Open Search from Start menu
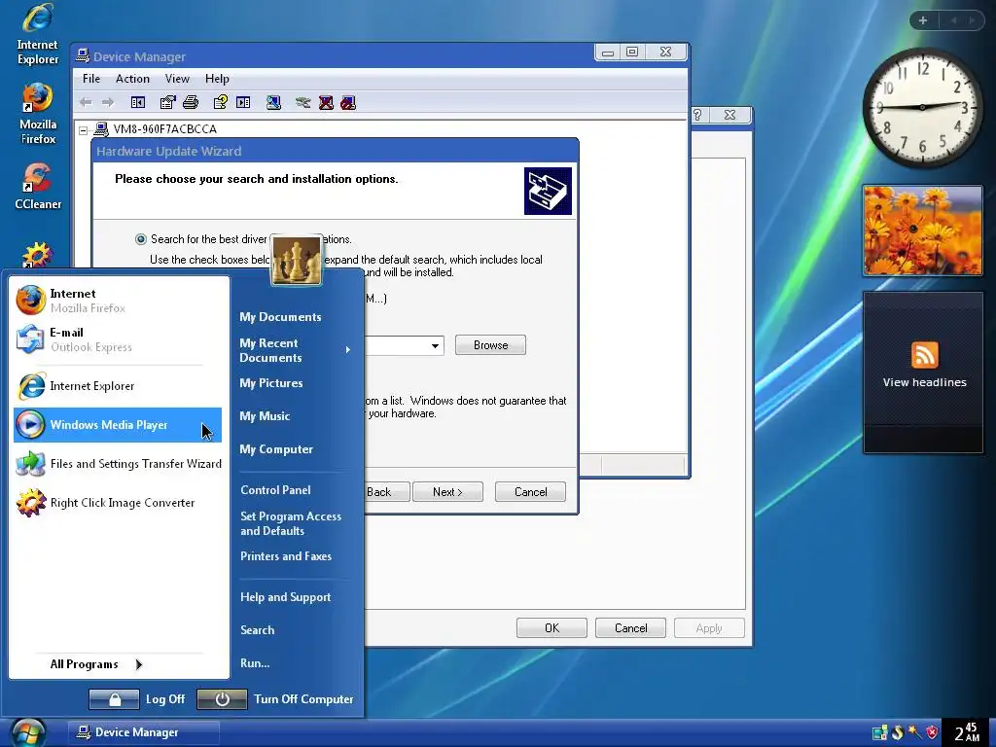Viewport: 996px width, 747px height. [257, 630]
